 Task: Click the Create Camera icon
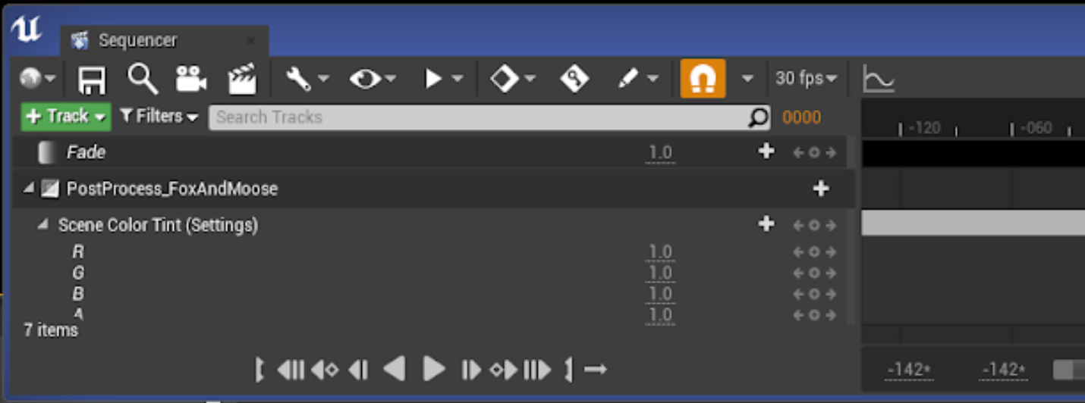click(x=192, y=78)
